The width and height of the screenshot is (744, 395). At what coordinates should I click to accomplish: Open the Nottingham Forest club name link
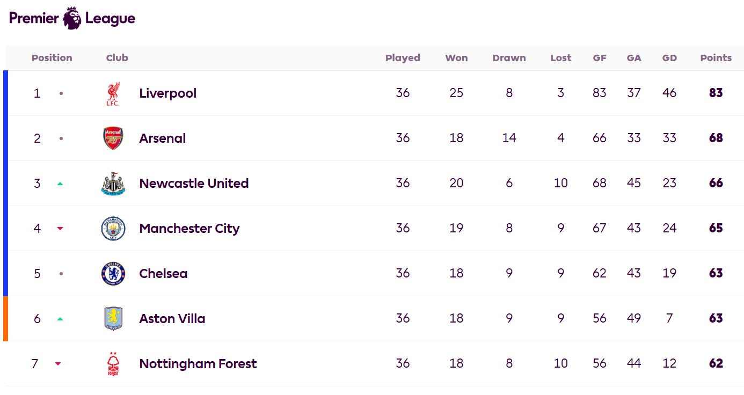pyautogui.click(x=198, y=364)
